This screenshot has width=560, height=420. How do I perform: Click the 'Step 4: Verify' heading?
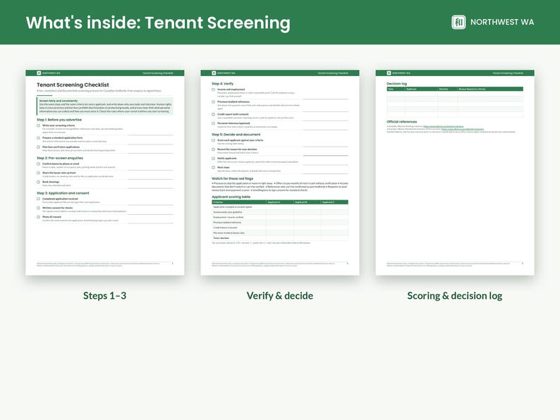click(x=222, y=83)
